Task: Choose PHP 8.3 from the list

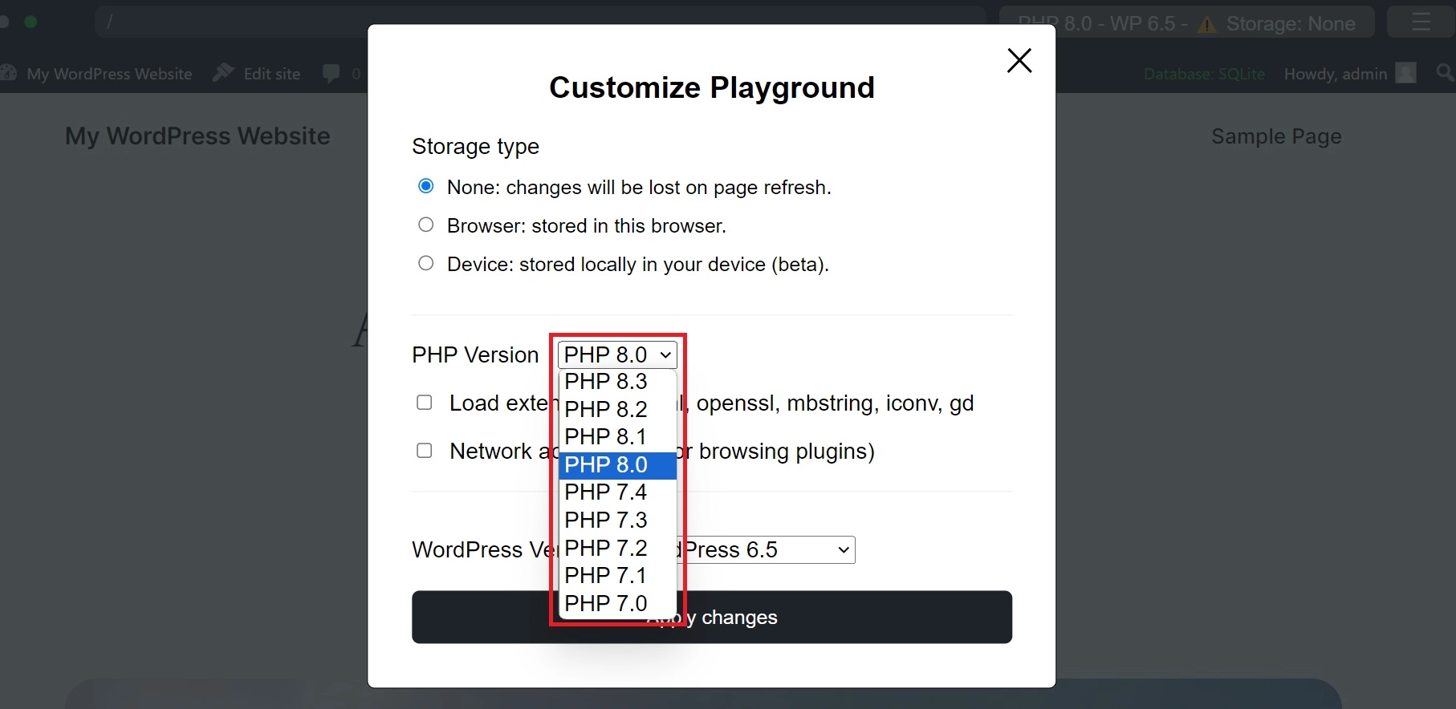Action: 617,382
